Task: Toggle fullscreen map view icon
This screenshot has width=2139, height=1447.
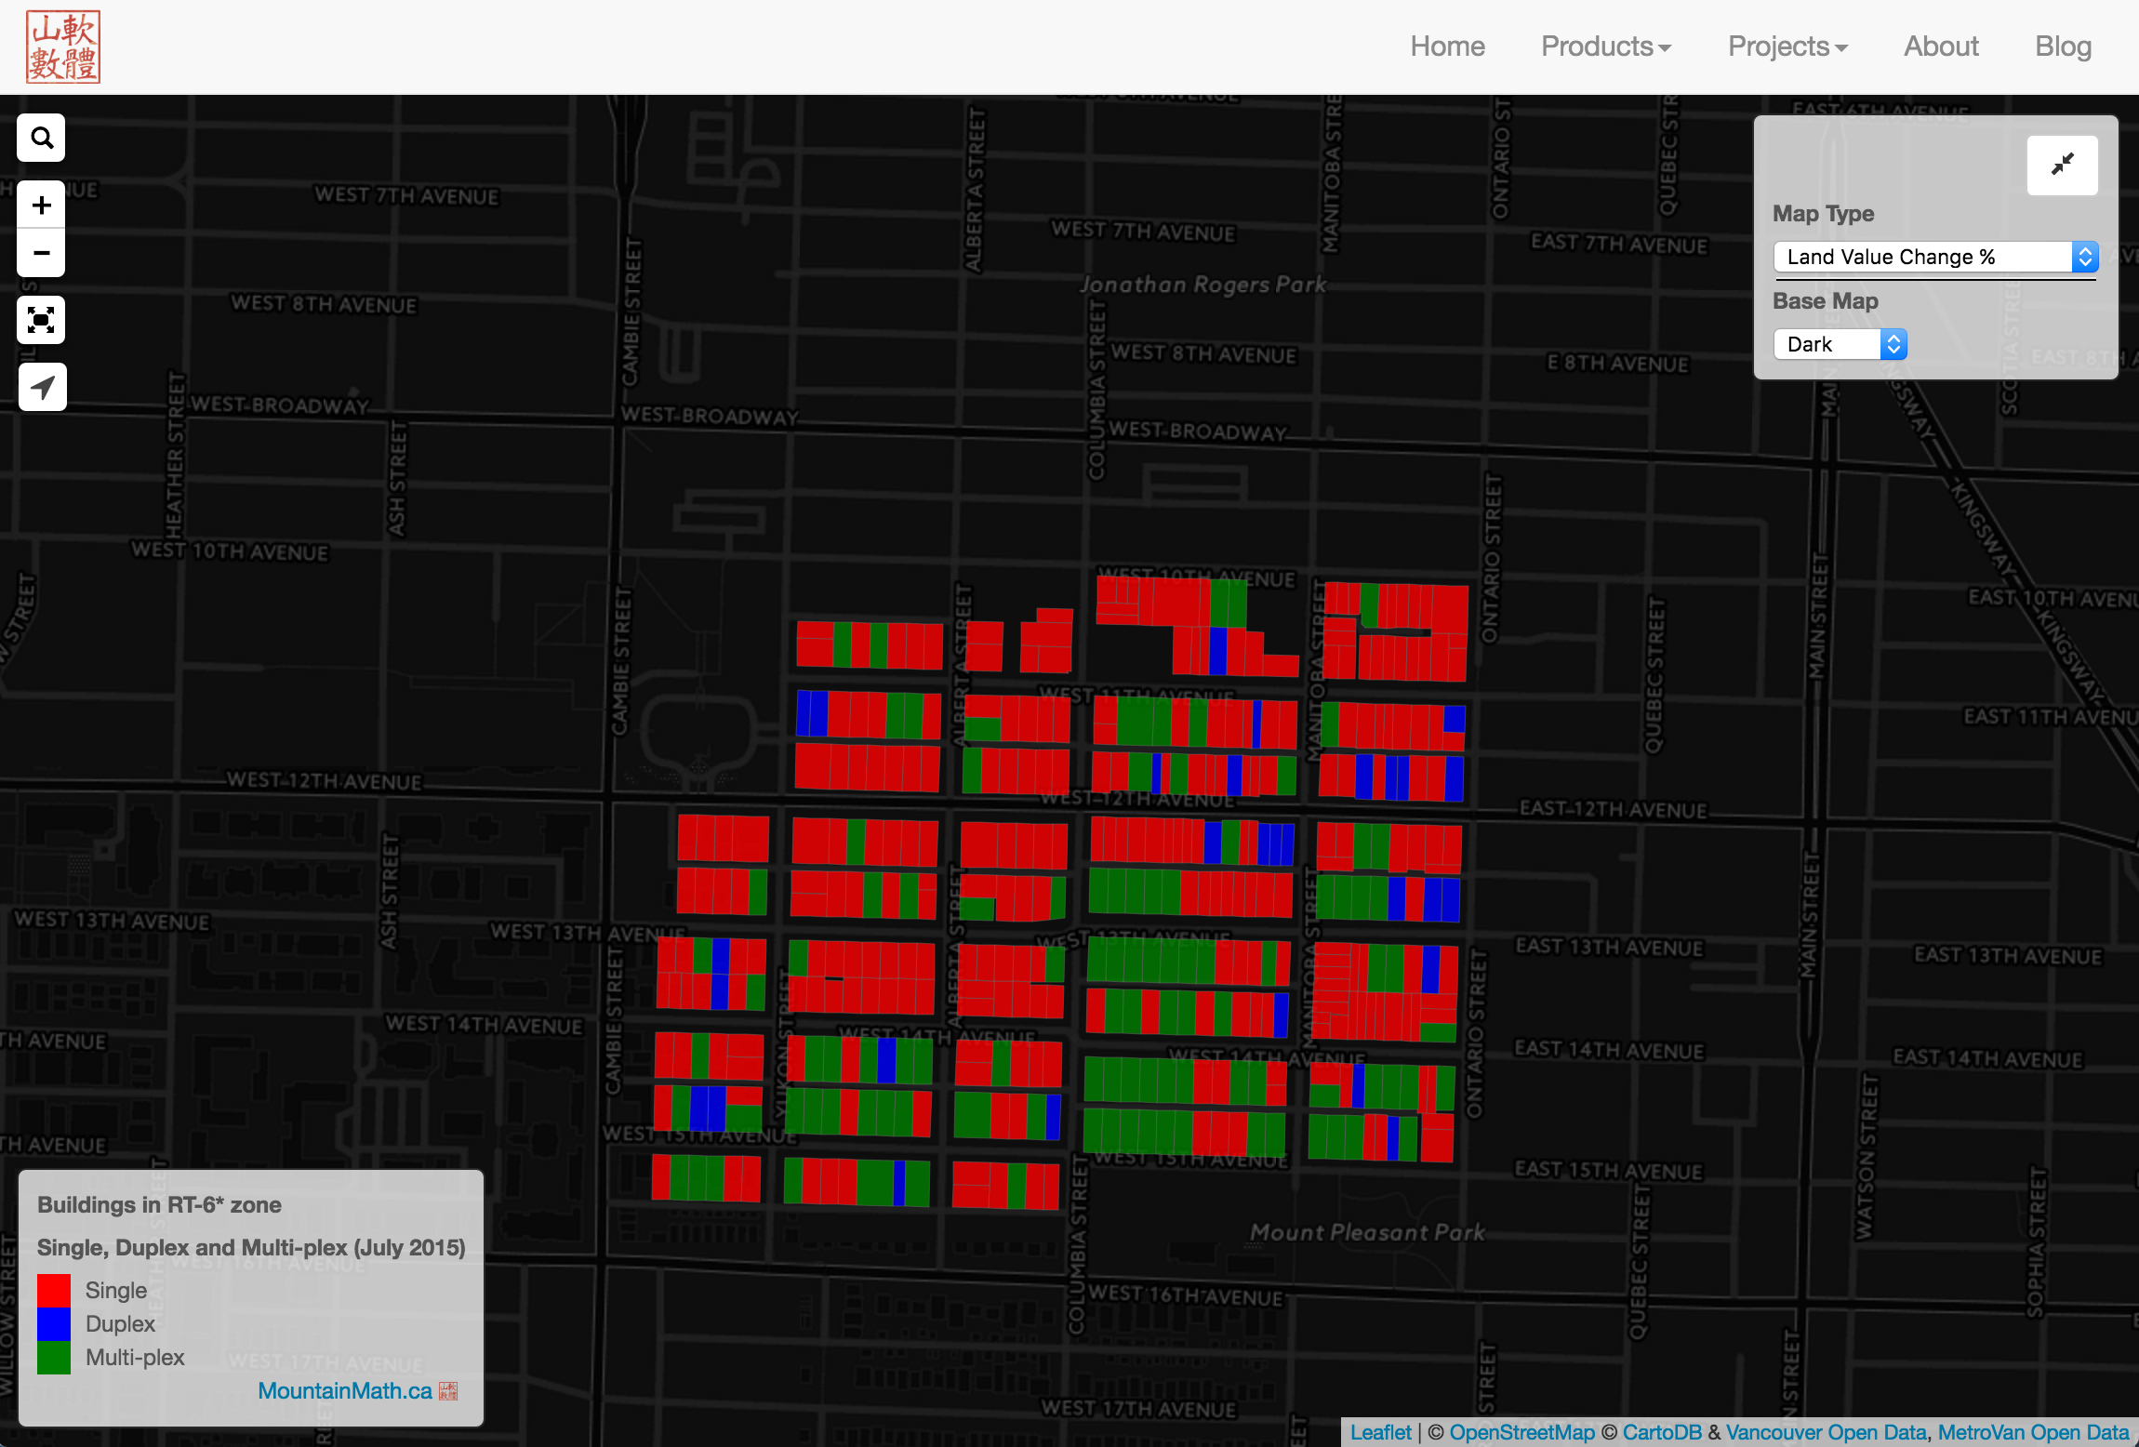Action: pos(42,321)
